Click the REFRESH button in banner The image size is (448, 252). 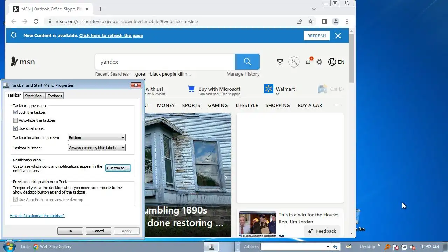[317, 36]
